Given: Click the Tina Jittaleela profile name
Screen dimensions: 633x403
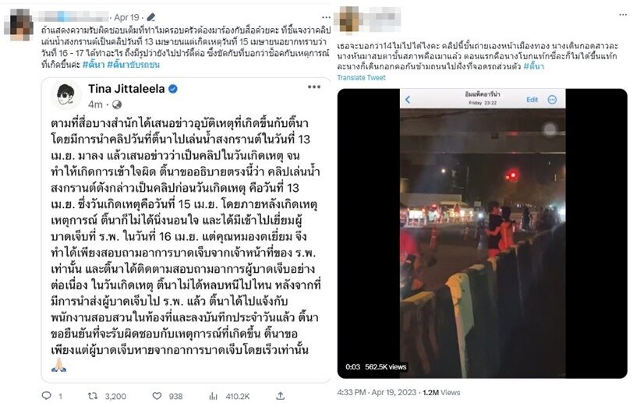Looking at the screenshot, I should coord(126,89).
